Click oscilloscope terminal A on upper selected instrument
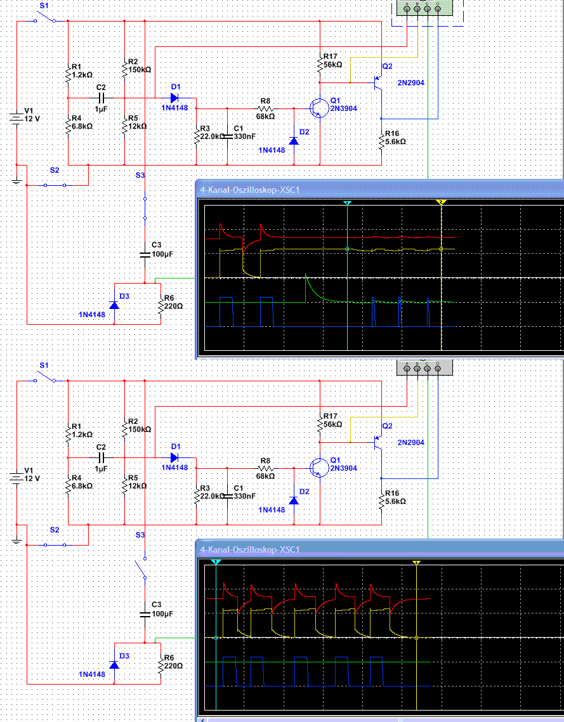Image resolution: width=564 pixels, height=722 pixels. coord(407,9)
